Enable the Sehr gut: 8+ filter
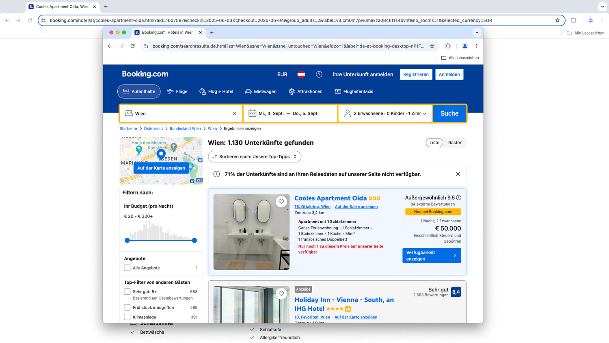Viewport: 609px width, 343px height. (127, 292)
